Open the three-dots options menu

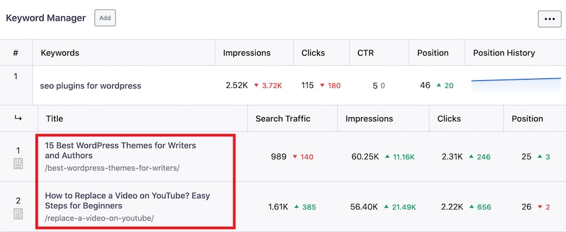pos(550,19)
